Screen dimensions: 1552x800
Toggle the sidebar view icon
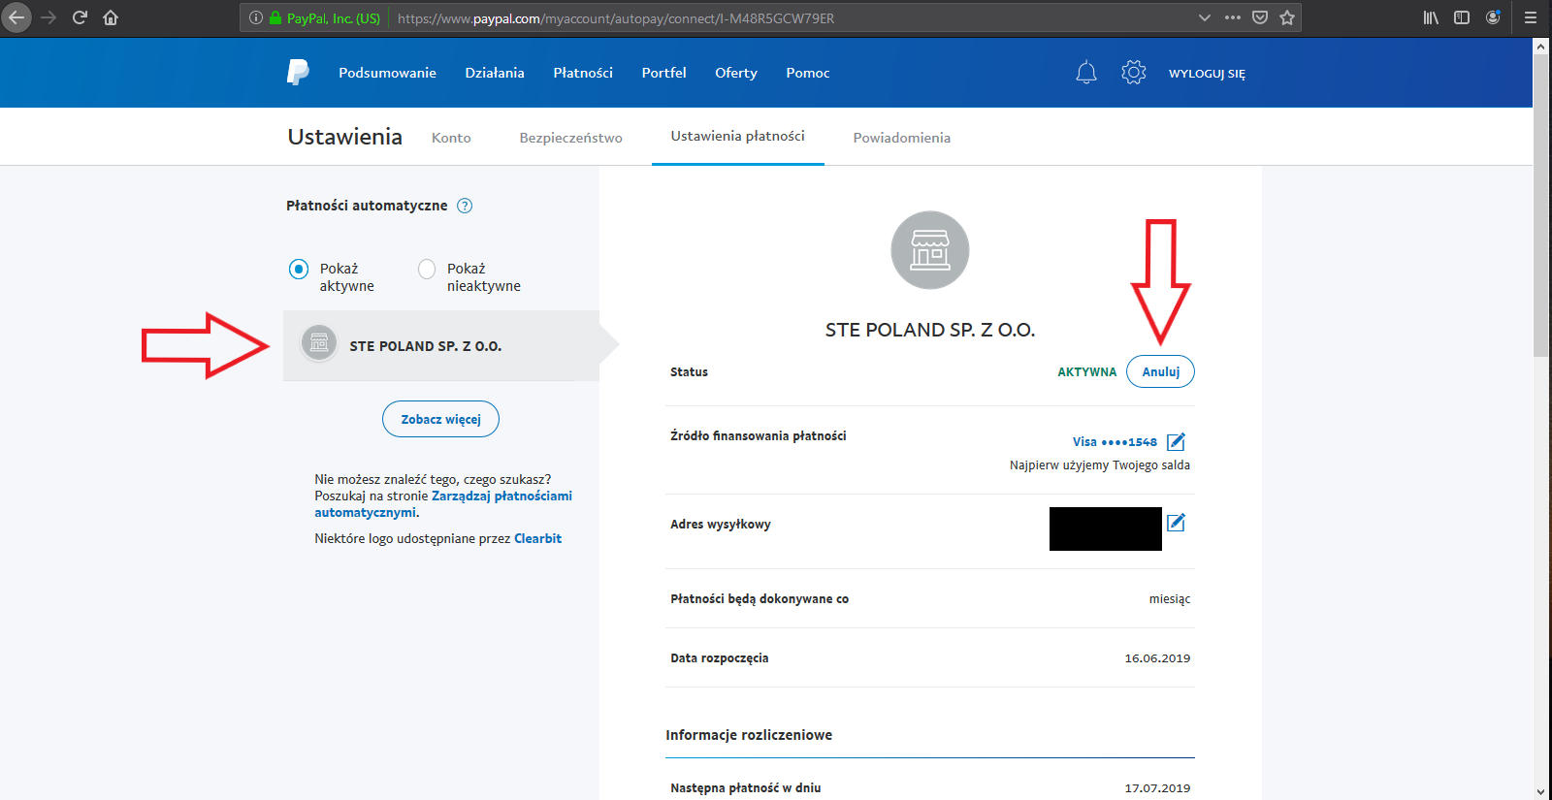1462,17
